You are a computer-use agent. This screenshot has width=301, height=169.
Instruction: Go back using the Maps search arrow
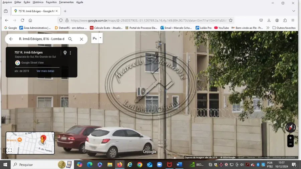[x=11, y=39]
